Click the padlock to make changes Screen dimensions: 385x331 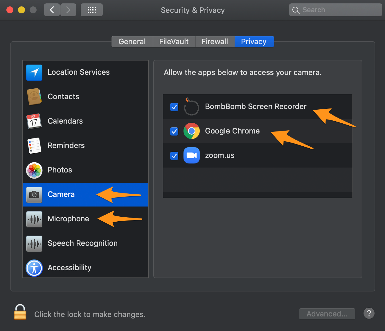(x=20, y=312)
